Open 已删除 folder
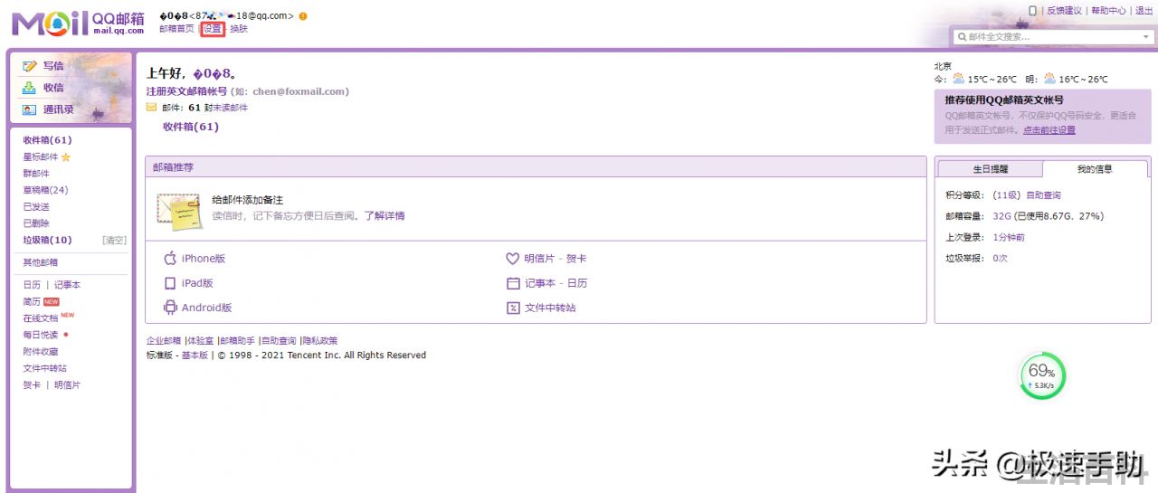Image resolution: width=1158 pixels, height=493 pixels. point(36,223)
